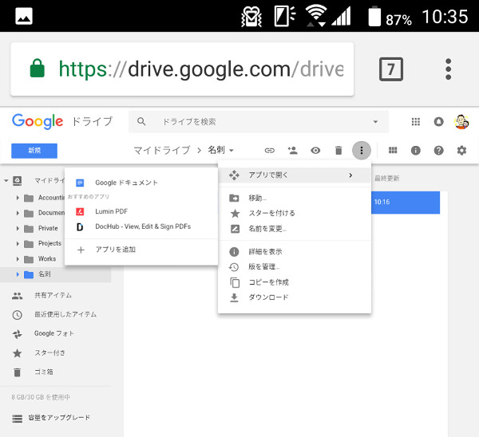This screenshot has width=479, height=437.
Task: Click the browser URL address bar
Action: coord(182,69)
